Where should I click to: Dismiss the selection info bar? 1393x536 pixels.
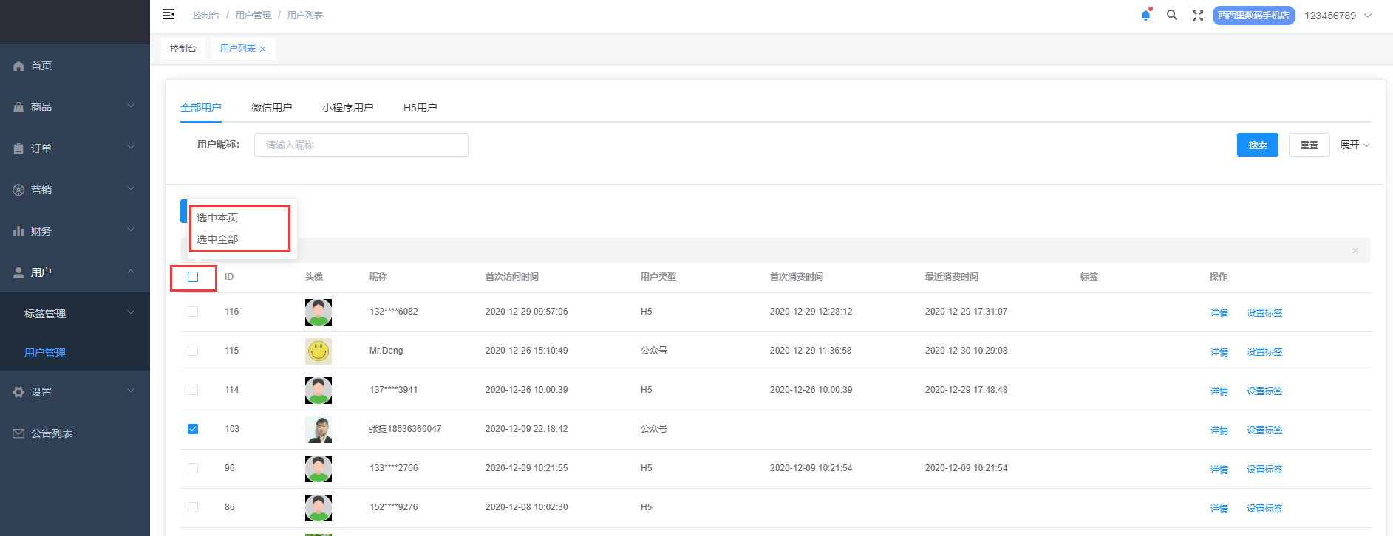[x=1355, y=251]
